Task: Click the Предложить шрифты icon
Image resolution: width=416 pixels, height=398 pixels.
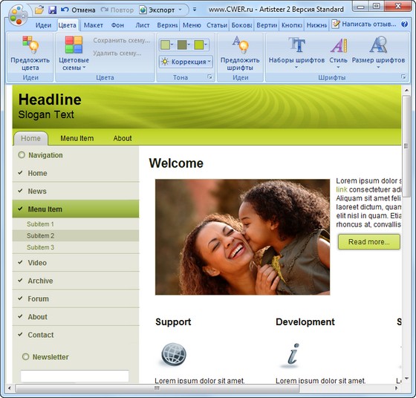Action: click(x=240, y=45)
